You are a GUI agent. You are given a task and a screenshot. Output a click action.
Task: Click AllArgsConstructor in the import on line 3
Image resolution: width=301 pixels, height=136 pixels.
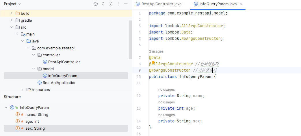click(202, 26)
